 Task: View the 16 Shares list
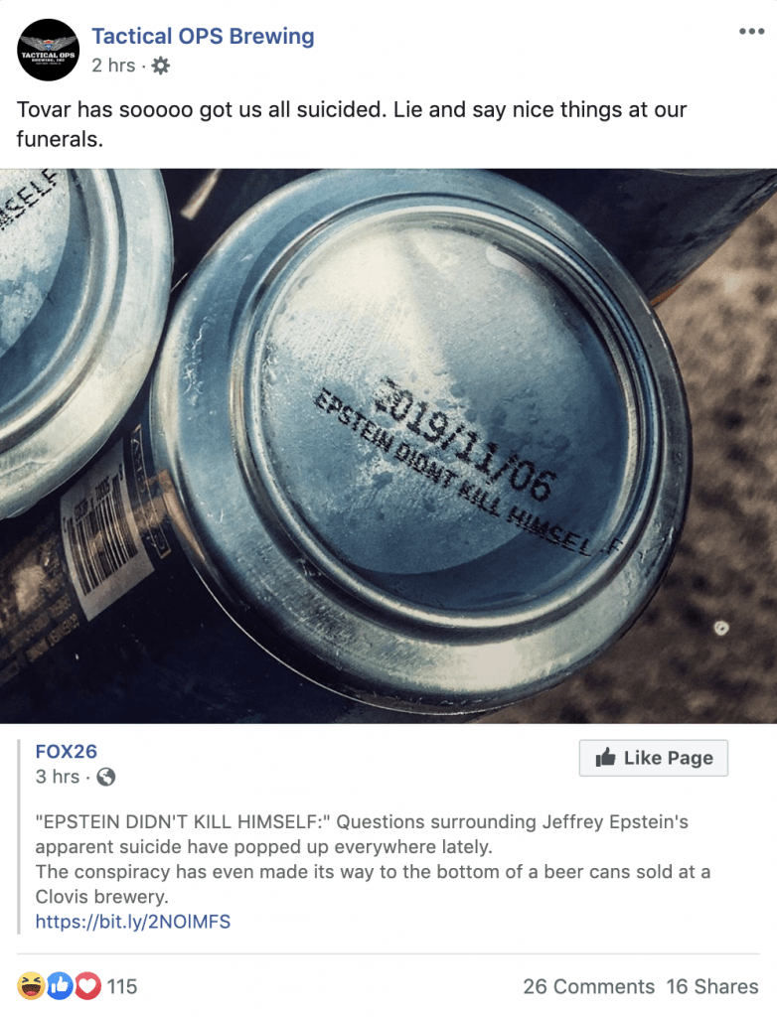click(x=712, y=986)
